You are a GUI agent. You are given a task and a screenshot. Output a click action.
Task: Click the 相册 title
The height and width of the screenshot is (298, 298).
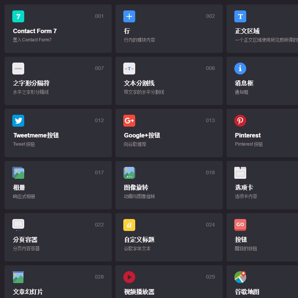[x=19, y=187]
